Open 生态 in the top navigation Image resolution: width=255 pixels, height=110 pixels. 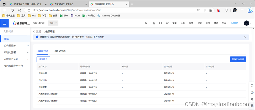coord(224,23)
